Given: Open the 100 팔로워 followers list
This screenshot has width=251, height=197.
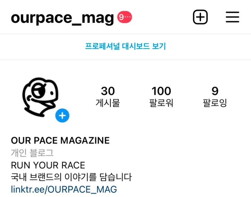Looking at the screenshot, I should pos(161,97).
